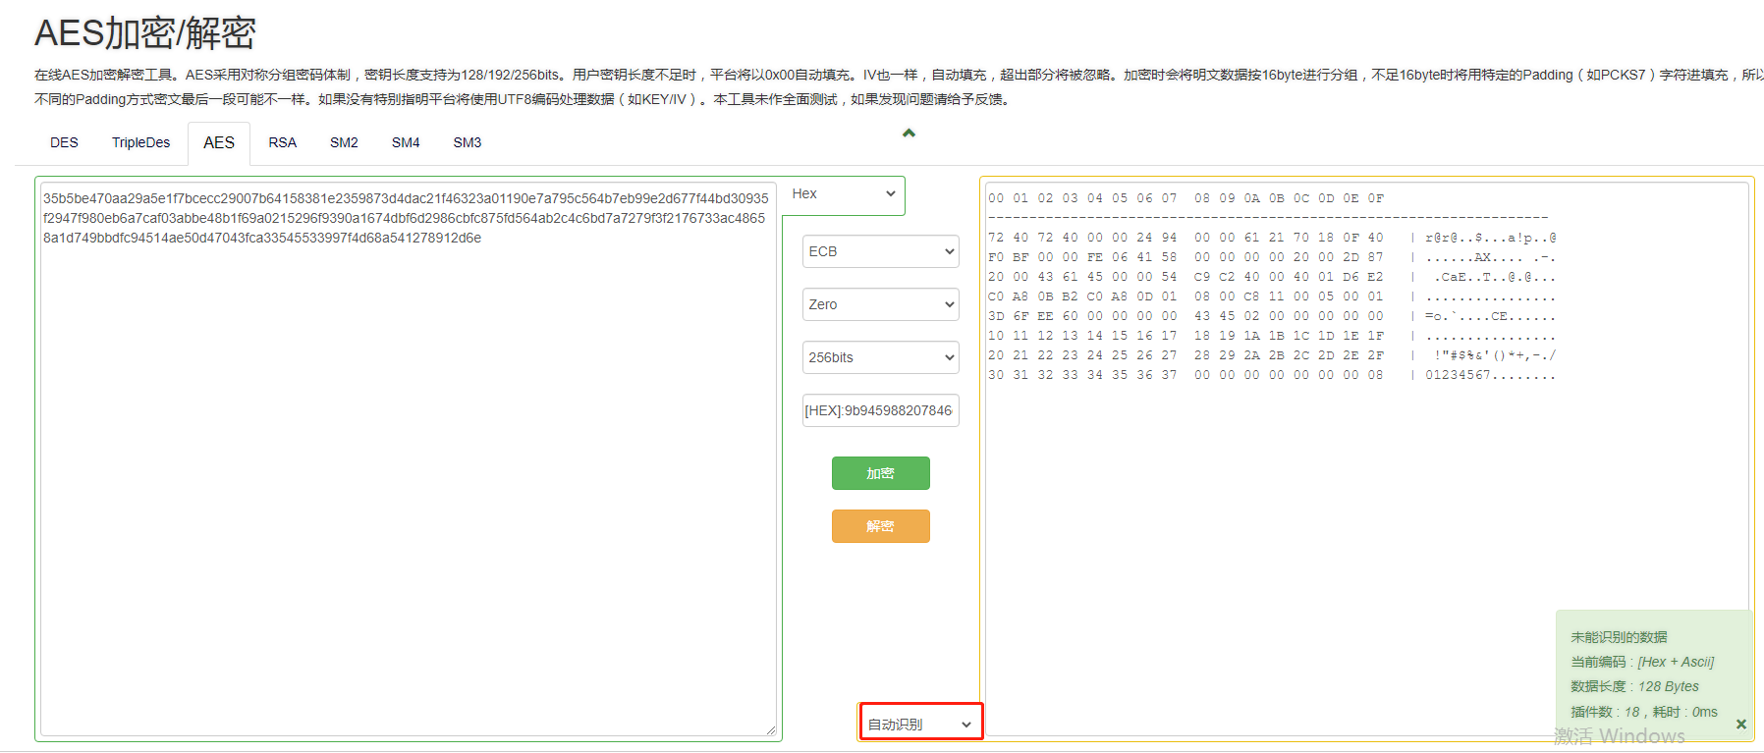Open the 自动识别 output format dropdown

point(920,725)
